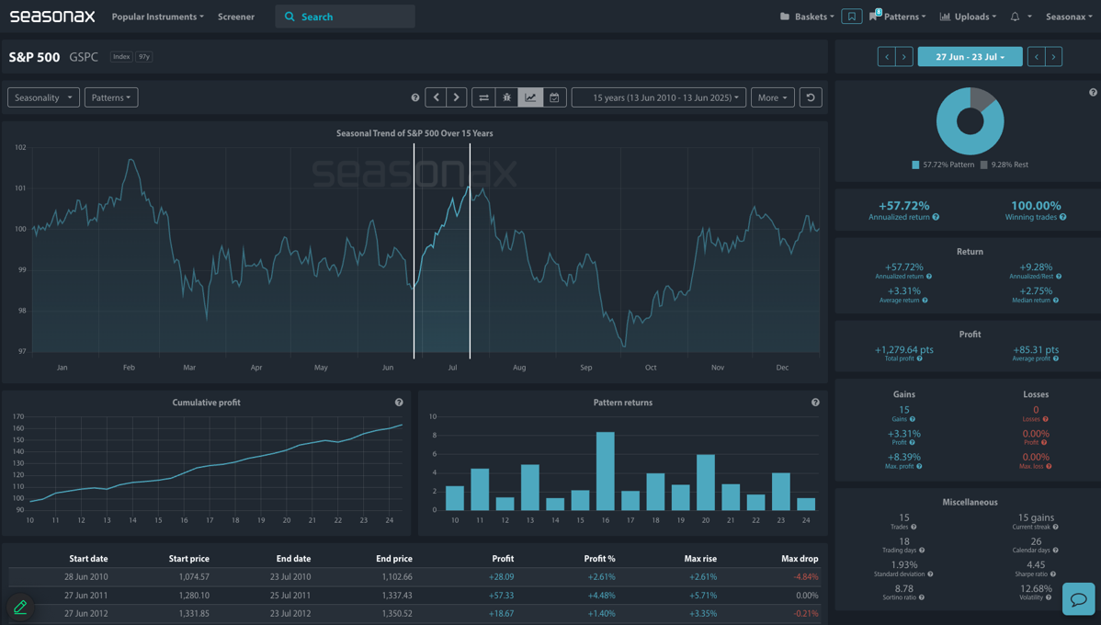Image resolution: width=1101 pixels, height=625 pixels.
Task: Go to the Screener page
Action: click(236, 17)
